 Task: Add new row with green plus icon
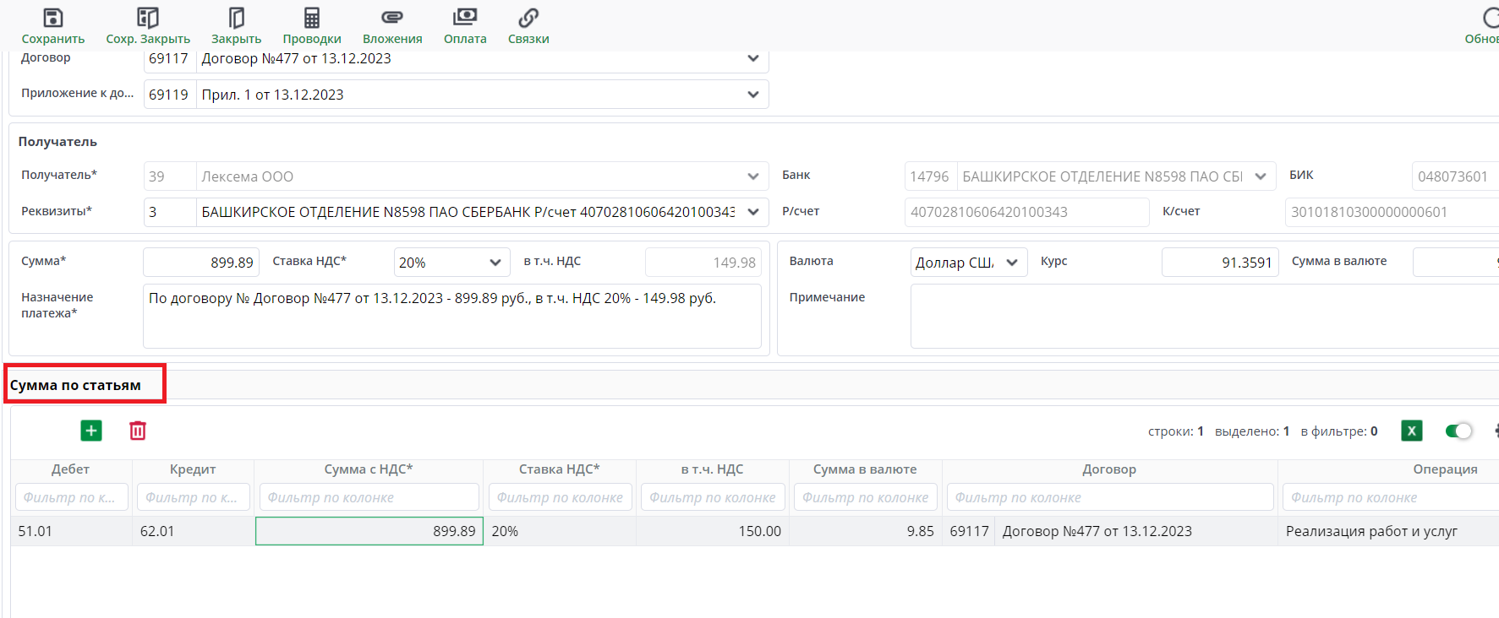(91, 431)
